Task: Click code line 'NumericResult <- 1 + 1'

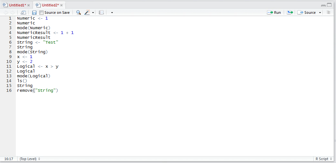Action: pos(45,33)
